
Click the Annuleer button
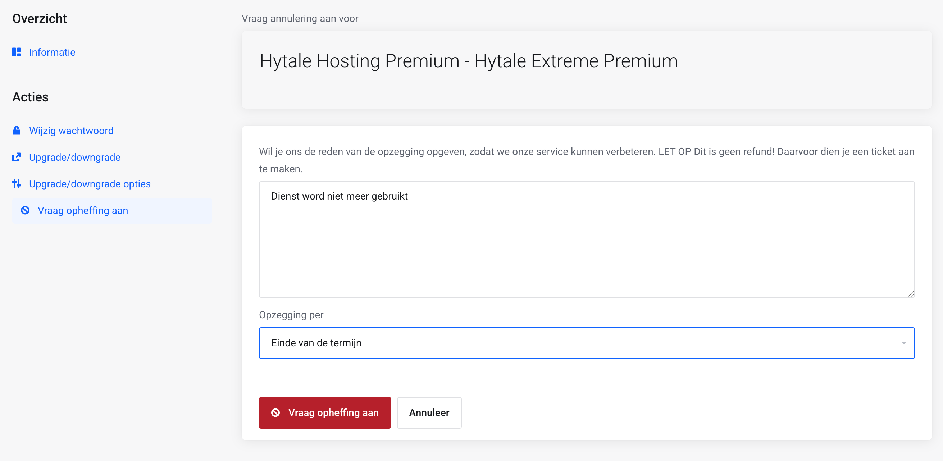click(429, 413)
